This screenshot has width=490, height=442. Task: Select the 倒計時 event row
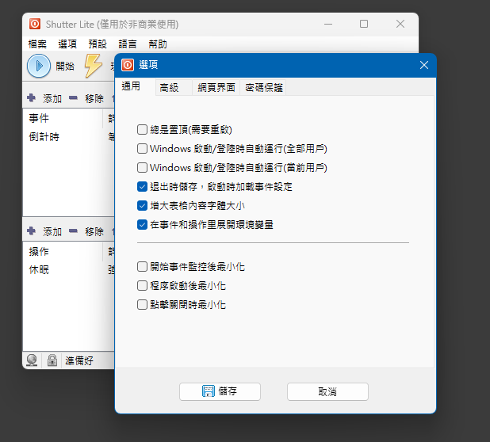44,136
